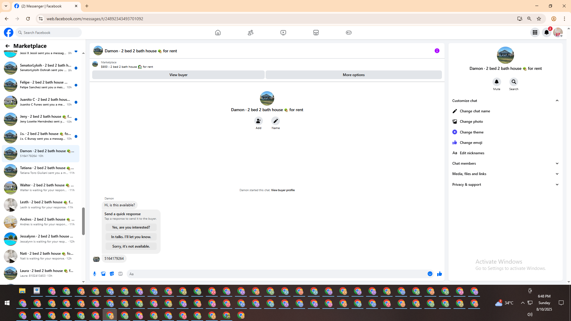The height and width of the screenshot is (321, 571).
Task: Send 'Yes, are you interested?' quick response
Action: pos(131,227)
